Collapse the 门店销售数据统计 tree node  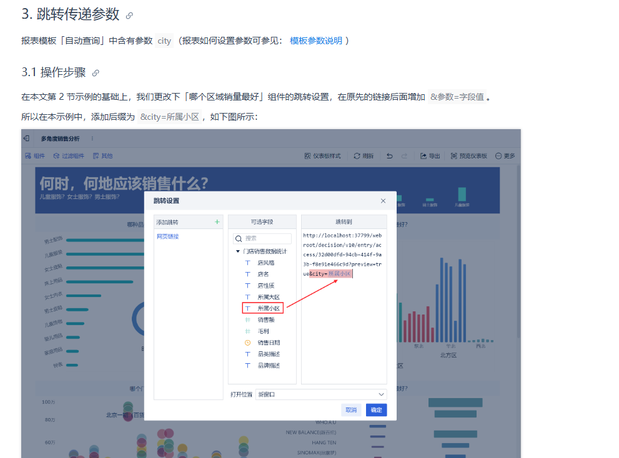237,251
